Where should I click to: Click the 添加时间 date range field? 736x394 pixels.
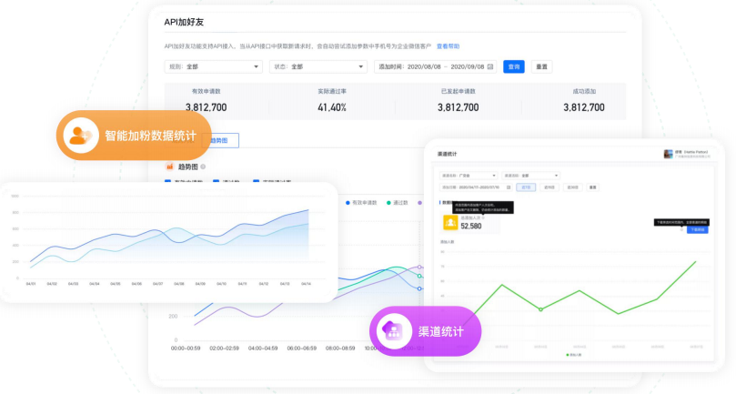434,66
